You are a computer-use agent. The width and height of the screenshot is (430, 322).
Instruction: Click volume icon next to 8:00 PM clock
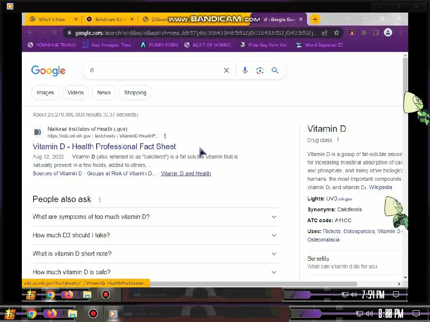click(370, 314)
